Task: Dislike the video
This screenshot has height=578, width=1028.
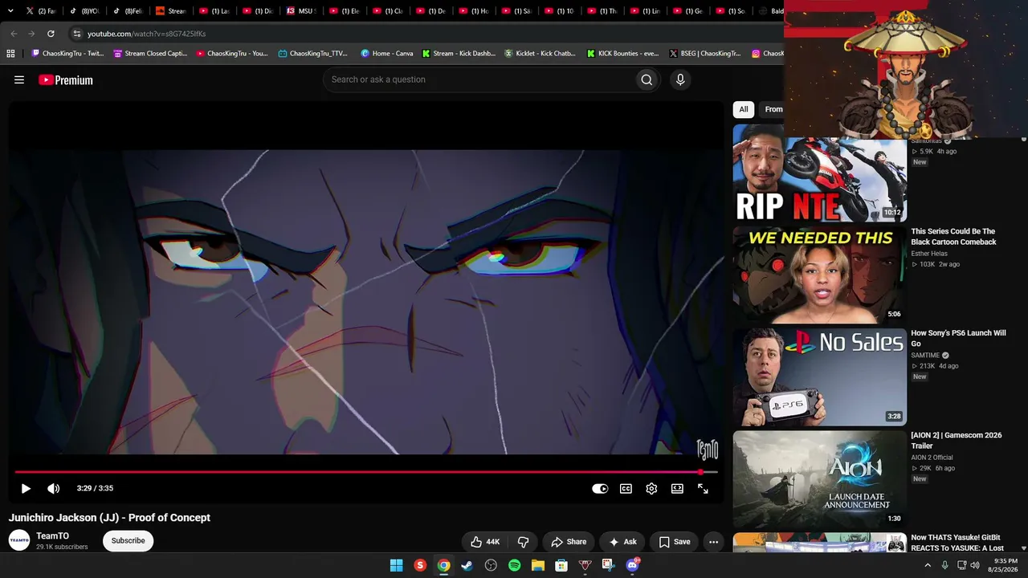Action: coord(524,542)
